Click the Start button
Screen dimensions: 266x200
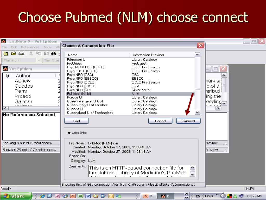tap(16, 196)
